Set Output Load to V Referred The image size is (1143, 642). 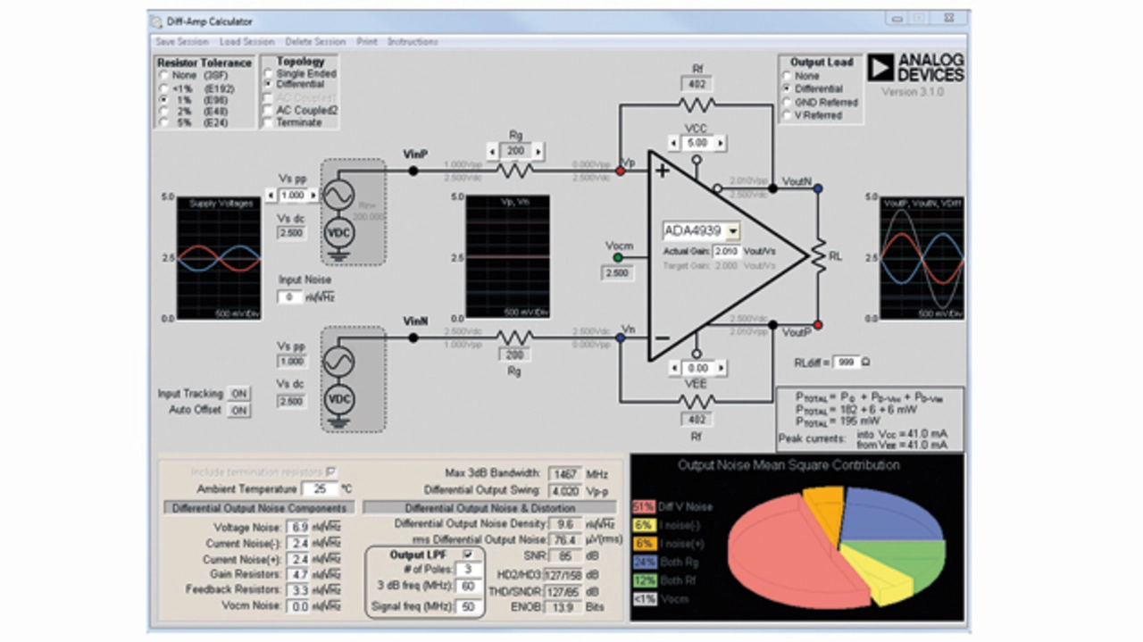(787, 115)
